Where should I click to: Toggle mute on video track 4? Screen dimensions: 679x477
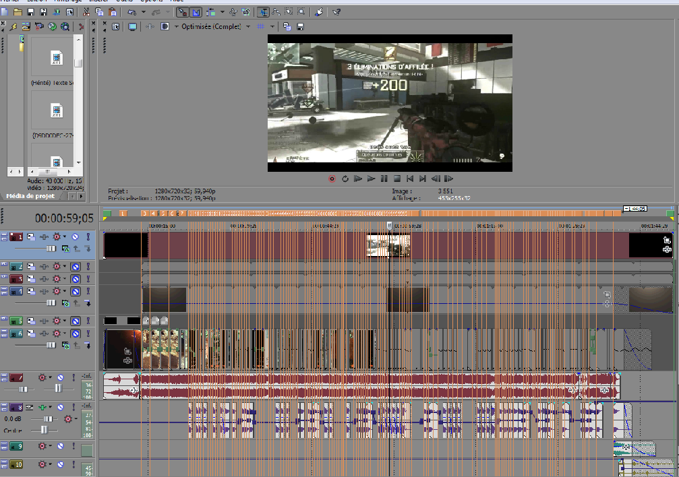(76, 291)
